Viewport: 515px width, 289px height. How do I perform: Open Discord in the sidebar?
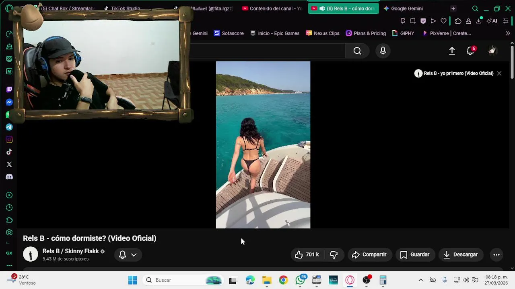coord(9,177)
